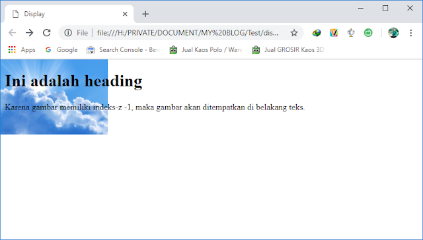
Task: Bookmark this page with the star icon
Action: (294, 33)
